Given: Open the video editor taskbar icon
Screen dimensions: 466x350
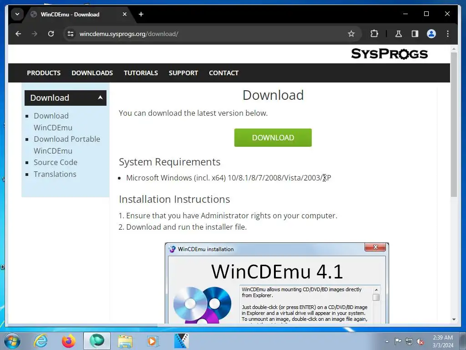Looking at the screenshot, I should coord(181,341).
